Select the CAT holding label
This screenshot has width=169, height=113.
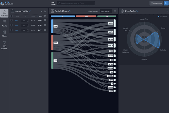[x=111, y=80]
